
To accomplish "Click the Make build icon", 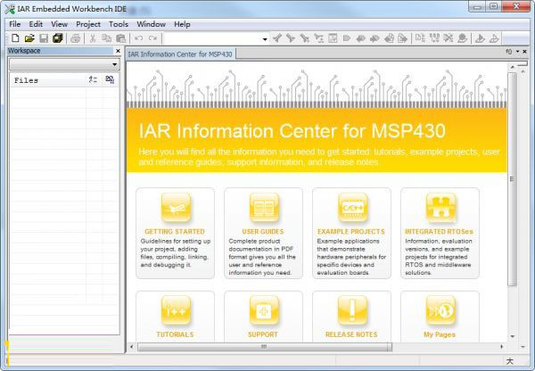I will (434, 38).
